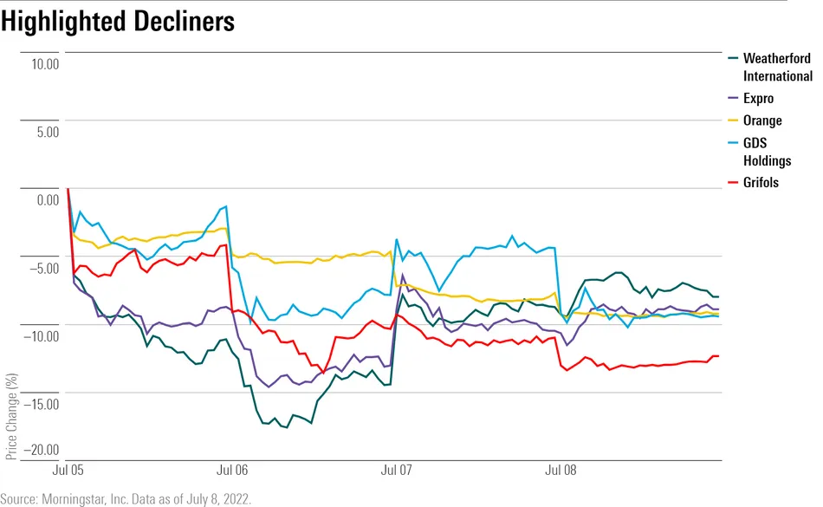Viewport: 823px width, 507px height.
Task: Click the Jul 07 x-axis date
Action: tap(395, 471)
